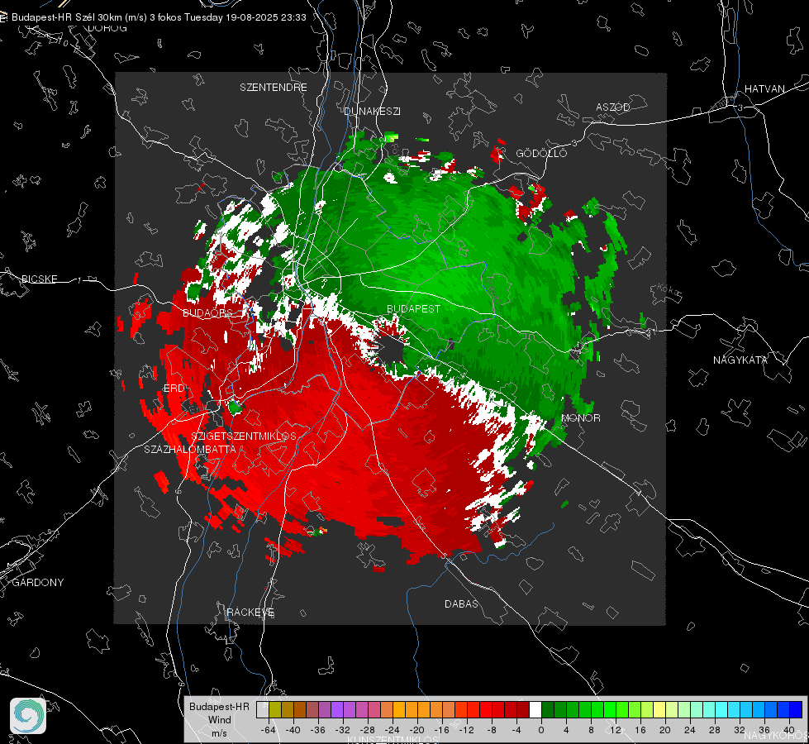Click the RACKEVE map label
Image resolution: width=809 pixels, height=744 pixels.
[x=250, y=612]
